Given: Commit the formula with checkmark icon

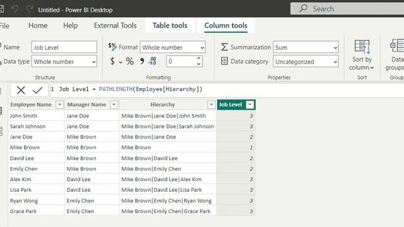Looking at the screenshot, I should pos(37,90).
